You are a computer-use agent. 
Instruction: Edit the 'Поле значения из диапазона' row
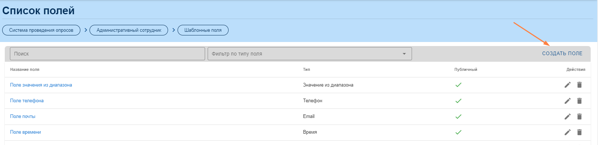pos(568,85)
